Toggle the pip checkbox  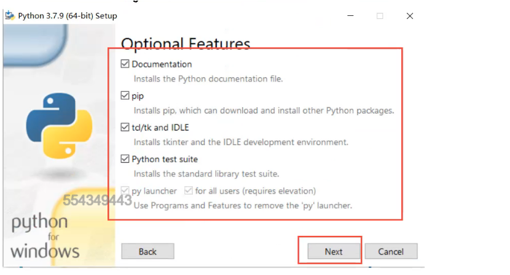125,96
